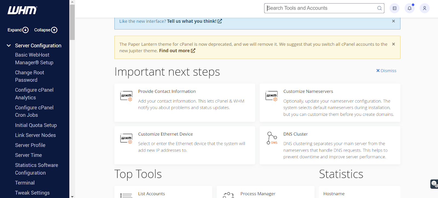Open notifications bell icon

410,8
